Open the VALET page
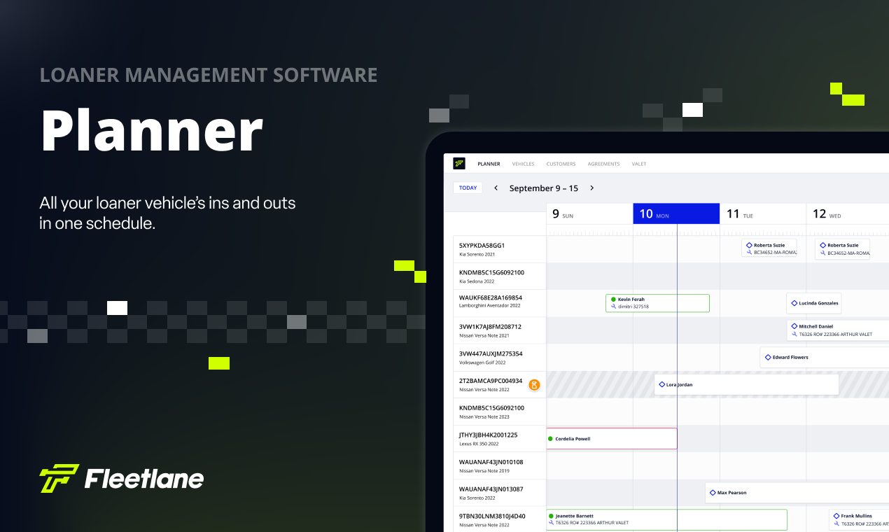 click(638, 163)
